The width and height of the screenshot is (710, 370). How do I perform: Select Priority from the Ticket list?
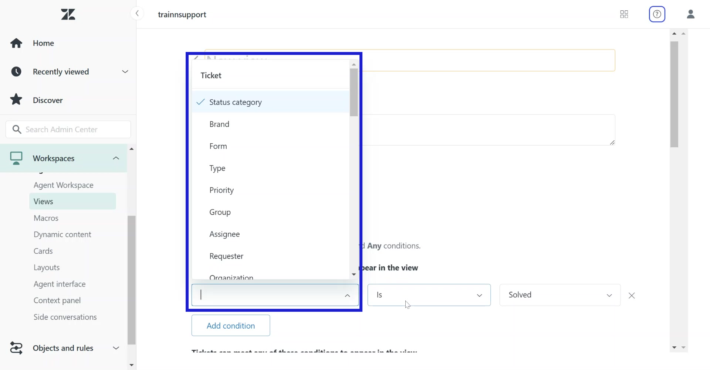pyautogui.click(x=222, y=190)
